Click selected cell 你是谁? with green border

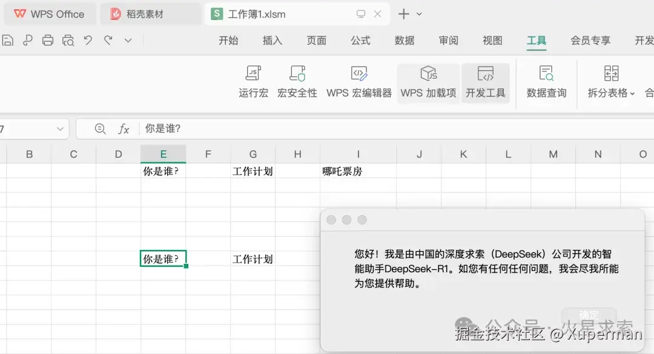tap(163, 258)
